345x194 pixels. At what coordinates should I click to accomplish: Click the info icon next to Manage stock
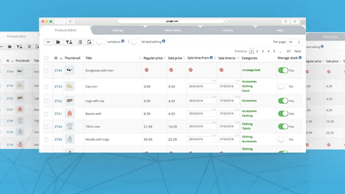coord(300,58)
